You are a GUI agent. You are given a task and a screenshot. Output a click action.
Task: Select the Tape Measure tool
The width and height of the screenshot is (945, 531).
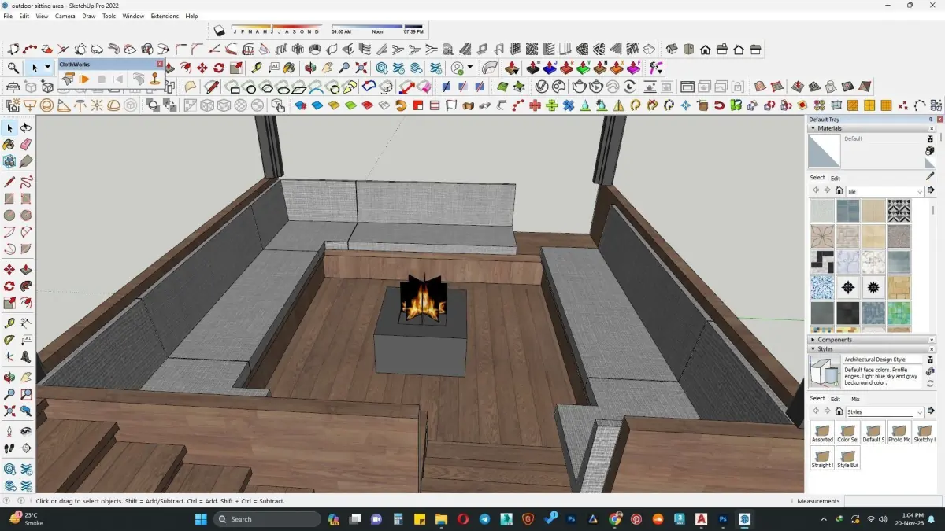[9, 323]
